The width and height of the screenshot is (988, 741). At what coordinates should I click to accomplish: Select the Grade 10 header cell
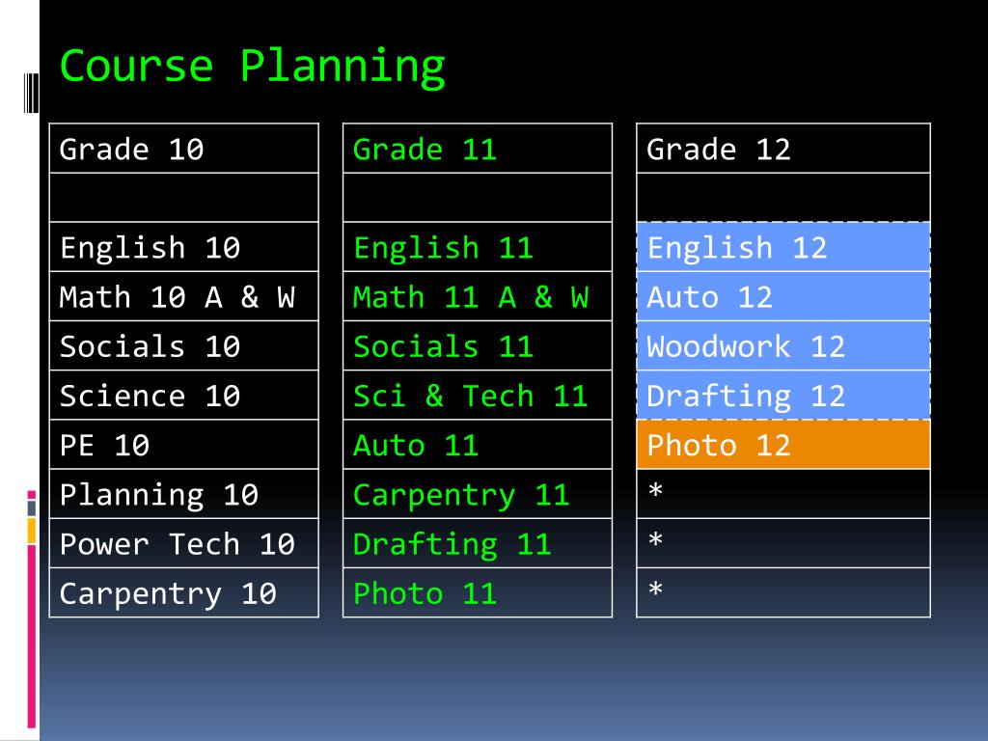[184, 148]
